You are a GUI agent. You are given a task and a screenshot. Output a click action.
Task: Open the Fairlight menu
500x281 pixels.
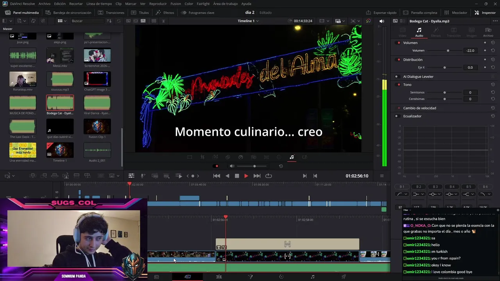[203, 4]
